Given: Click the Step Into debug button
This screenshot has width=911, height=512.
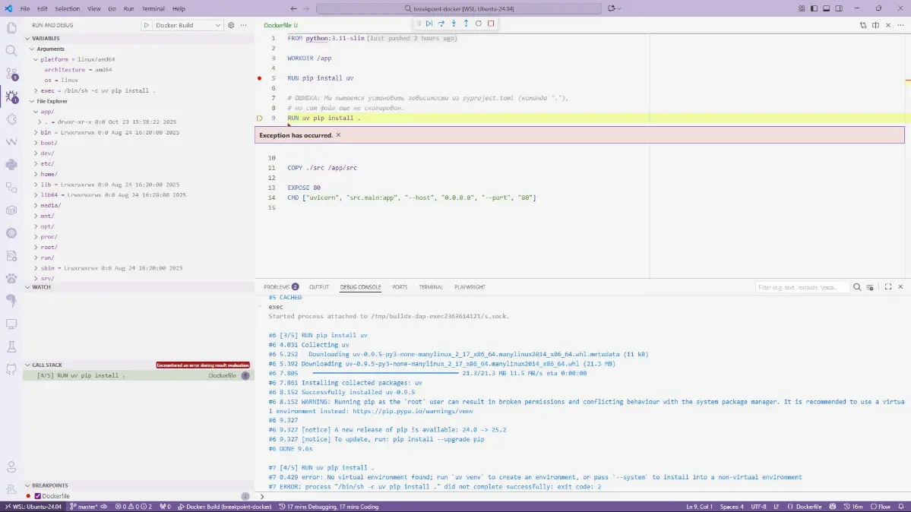Looking at the screenshot, I should point(454,24).
